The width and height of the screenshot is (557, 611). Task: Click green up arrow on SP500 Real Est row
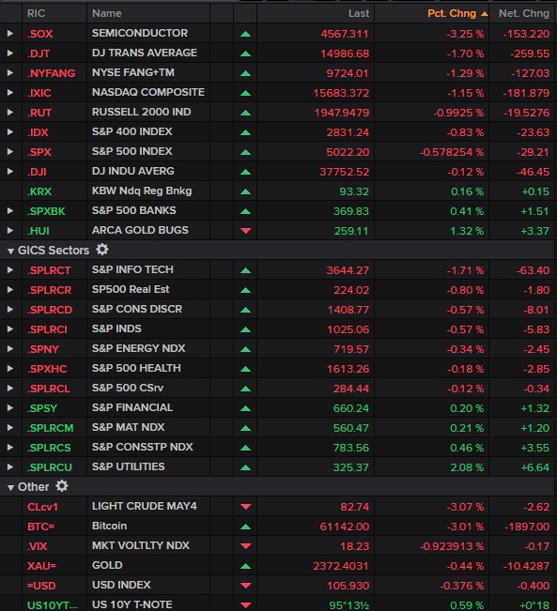(x=245, y=290)
